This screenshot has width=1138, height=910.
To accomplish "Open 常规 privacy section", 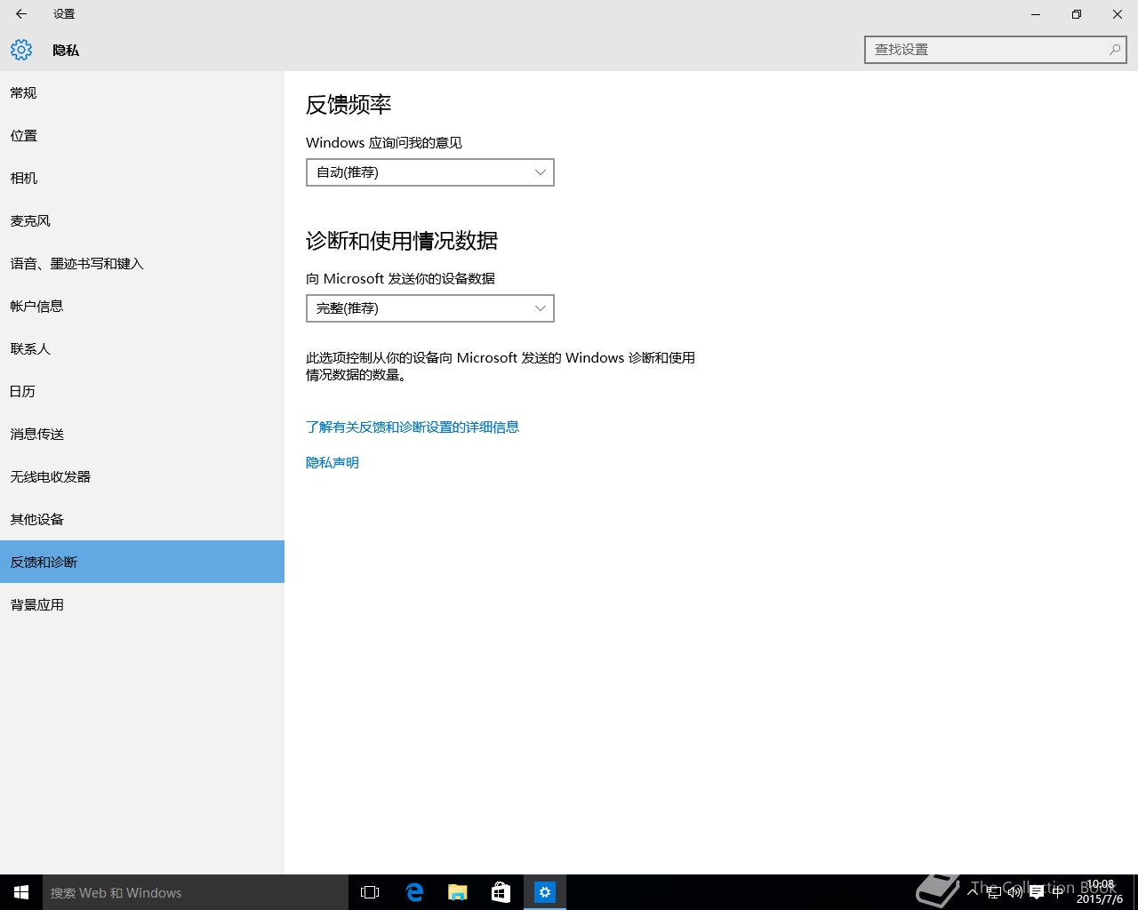I will [142, 92].
